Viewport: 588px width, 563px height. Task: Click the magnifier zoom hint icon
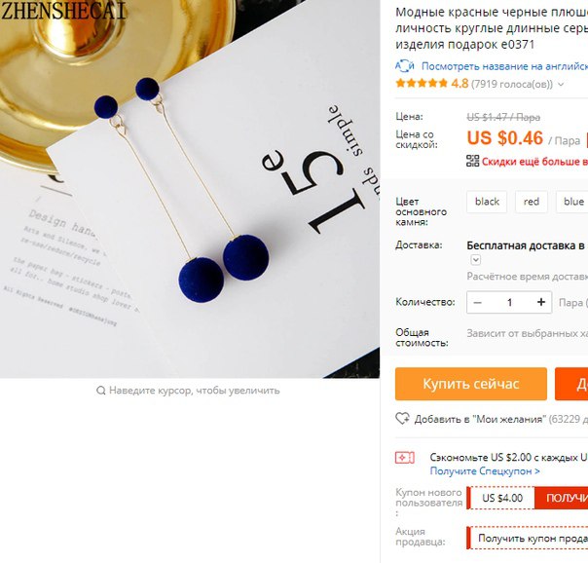pos(100,391)
